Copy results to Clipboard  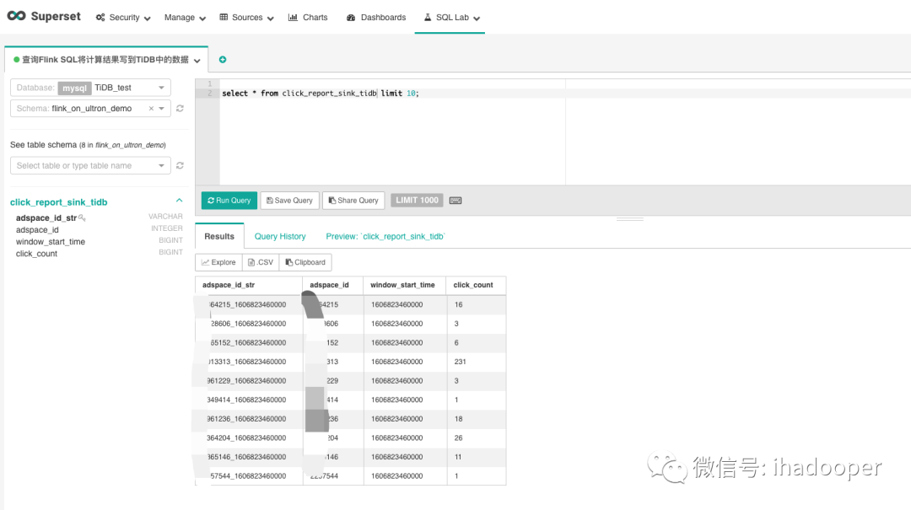305,262
